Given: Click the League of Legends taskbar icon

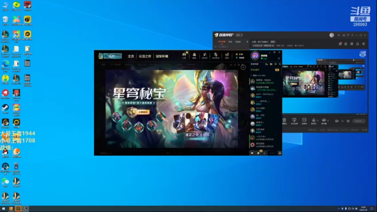Looking at the screenshot, I should pos(25,209).
